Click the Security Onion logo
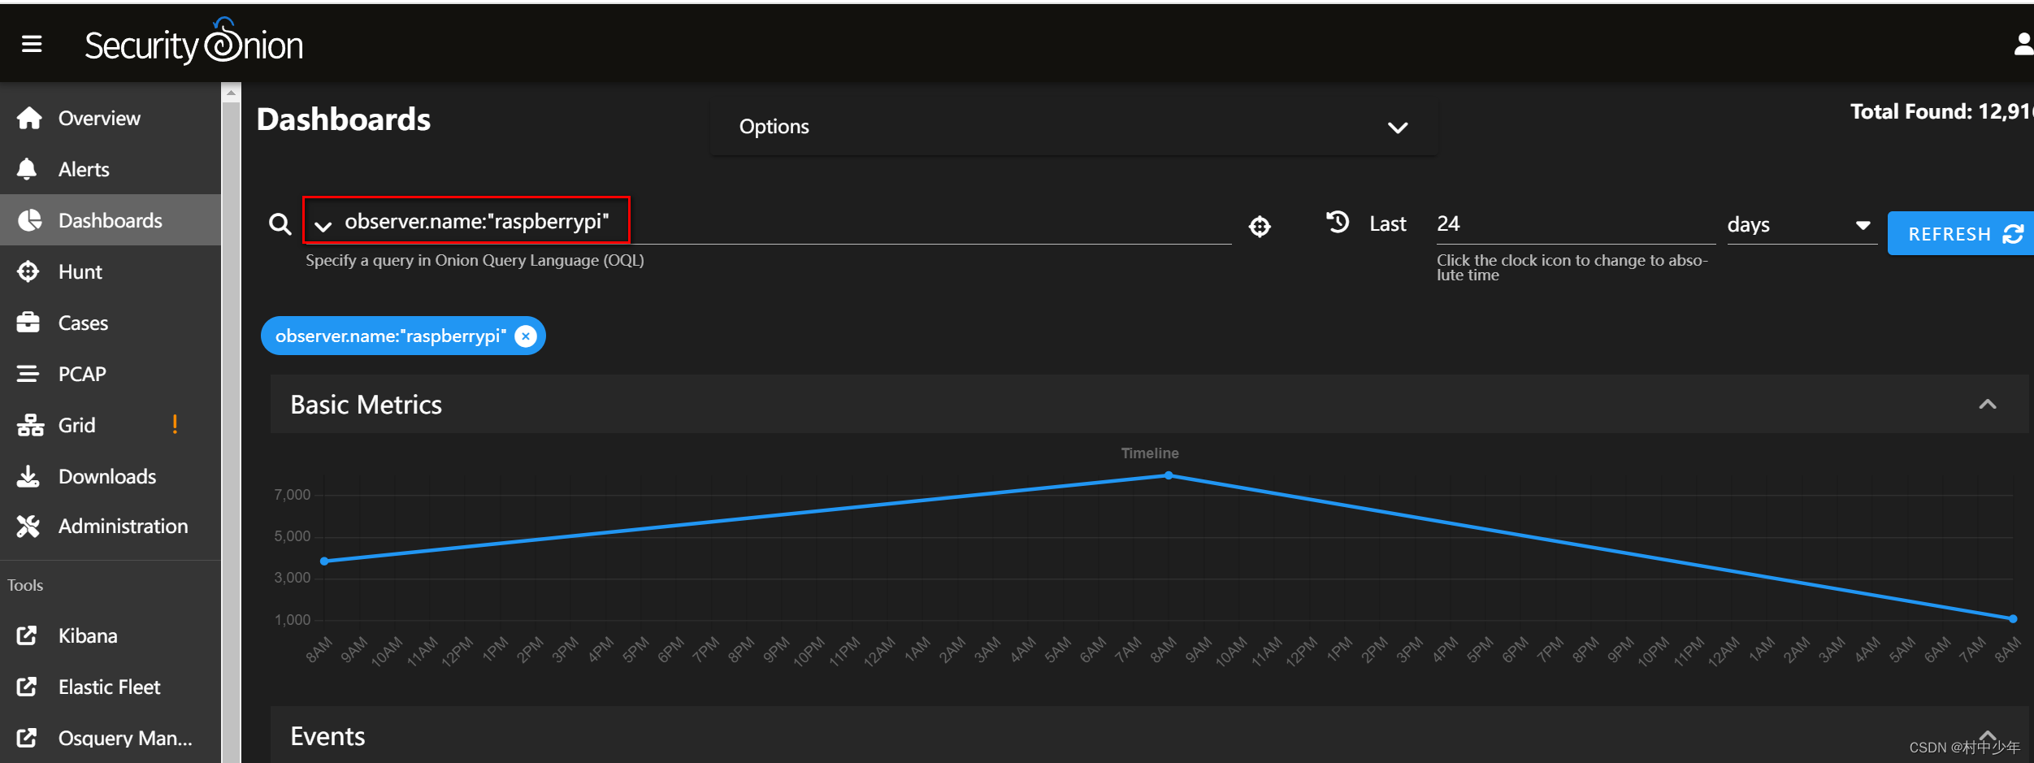Screen dimensions: 2034x763 pyautogui.click(x=193, y=42)
